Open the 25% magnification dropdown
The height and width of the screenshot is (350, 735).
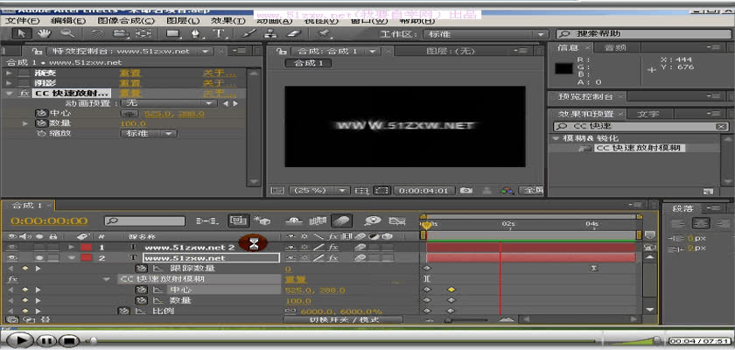coord(319,191)
